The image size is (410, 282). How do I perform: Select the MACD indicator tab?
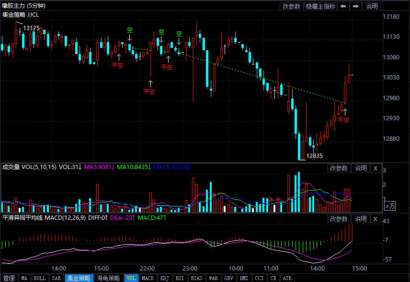(x=148, y=278)
